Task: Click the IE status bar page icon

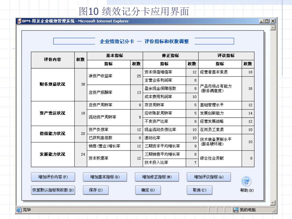Action: (x=19, y=210)
